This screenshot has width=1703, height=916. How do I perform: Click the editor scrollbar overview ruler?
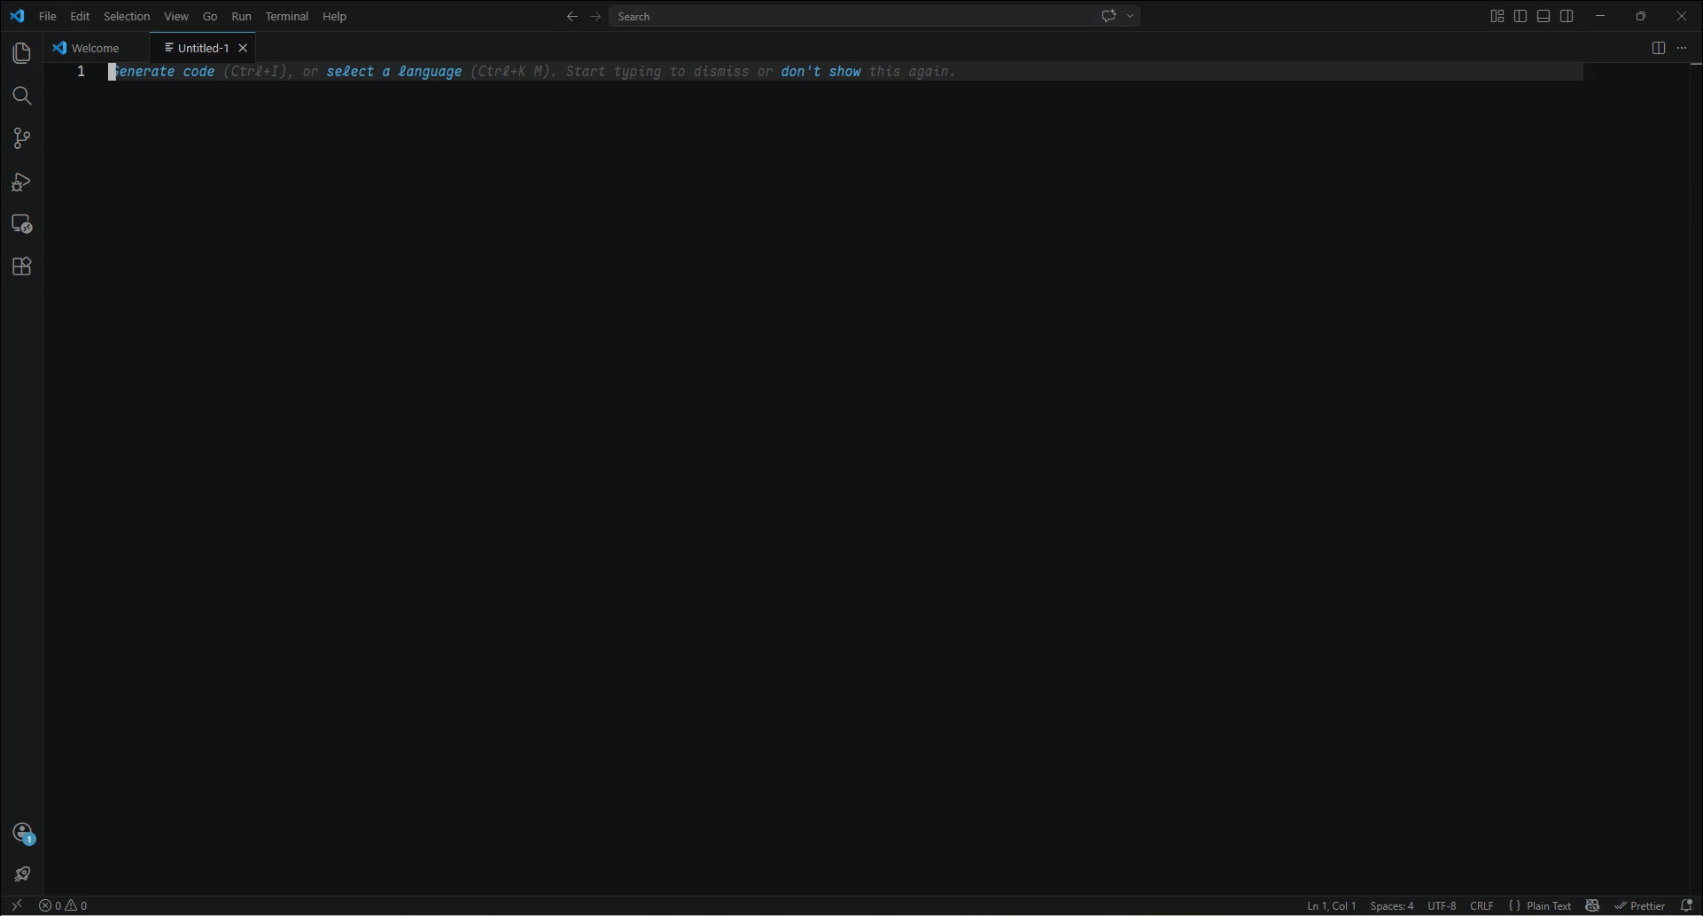click(1696, 478)
